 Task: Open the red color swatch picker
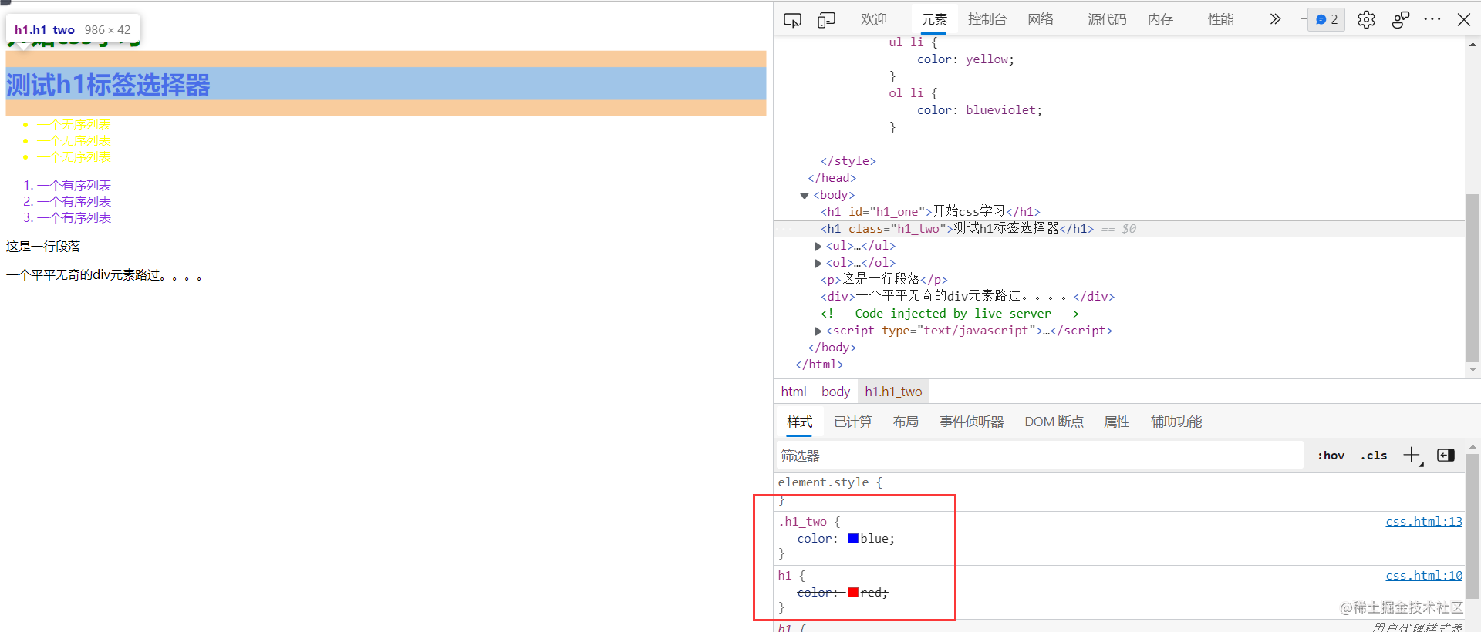pos(853,593)
